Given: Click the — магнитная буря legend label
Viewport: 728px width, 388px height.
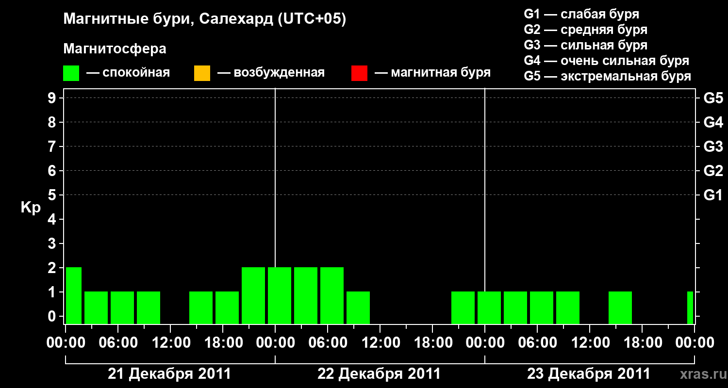Looking at the screenshot, I should (433, 73).
